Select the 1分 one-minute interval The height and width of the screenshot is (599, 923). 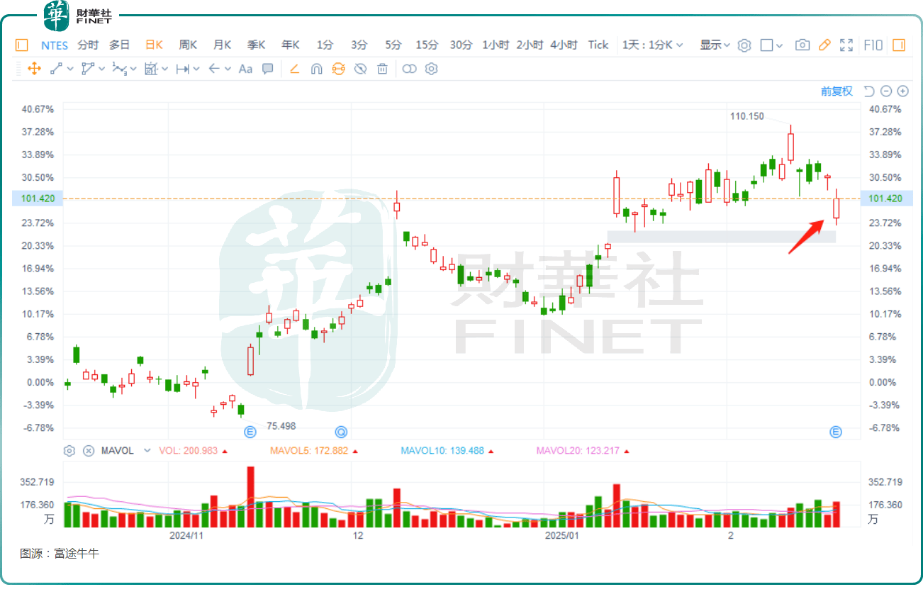point(325,45)
